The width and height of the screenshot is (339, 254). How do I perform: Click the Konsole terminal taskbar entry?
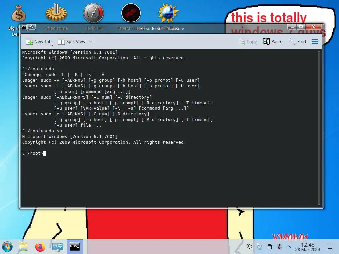tap(74, 247)
